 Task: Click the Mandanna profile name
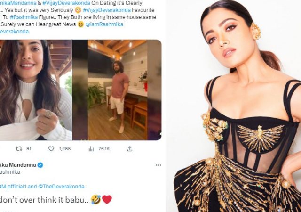tap(18, 165)
